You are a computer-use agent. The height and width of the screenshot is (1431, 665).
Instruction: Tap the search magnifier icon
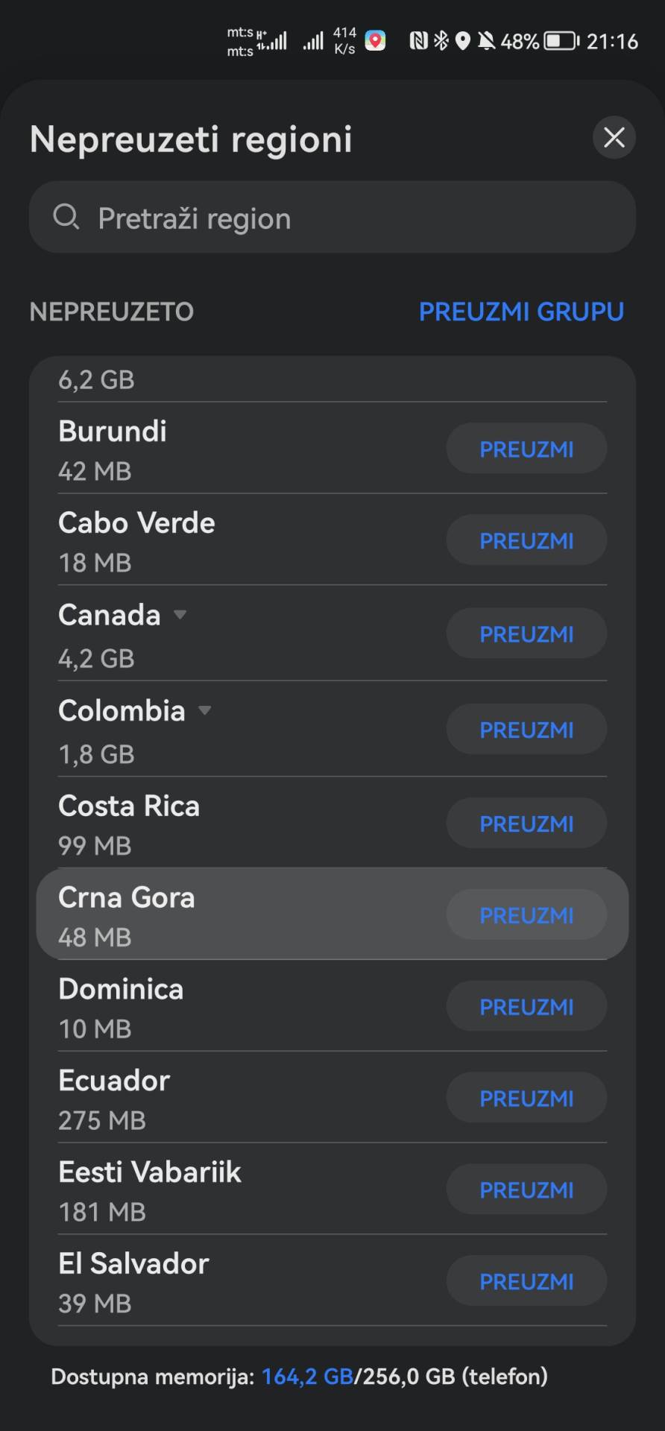point(66,217)
